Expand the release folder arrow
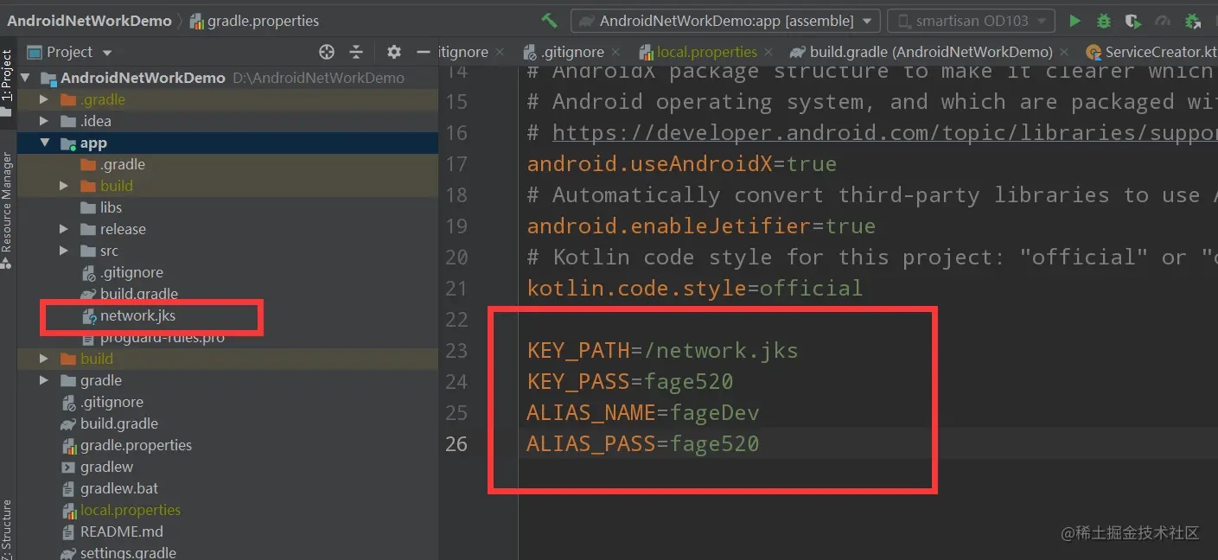This screenshot has width=1218, height=560. (64, 230)
